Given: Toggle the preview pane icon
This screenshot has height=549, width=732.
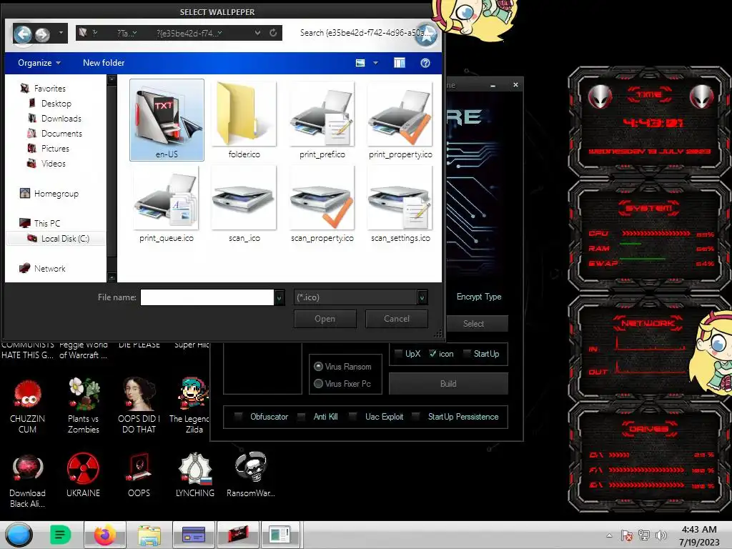Looking at the screenshot, I should tap(399, 63).
